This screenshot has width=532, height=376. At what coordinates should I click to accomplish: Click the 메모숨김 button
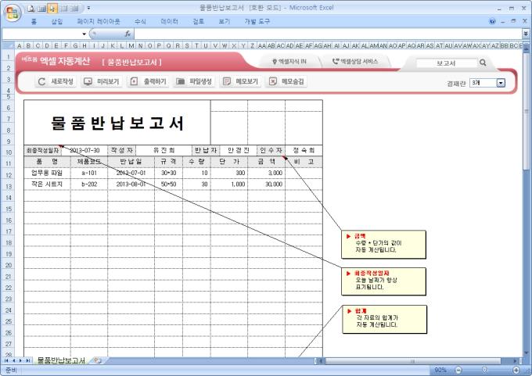pyautogui.click(x=286, y=81)
